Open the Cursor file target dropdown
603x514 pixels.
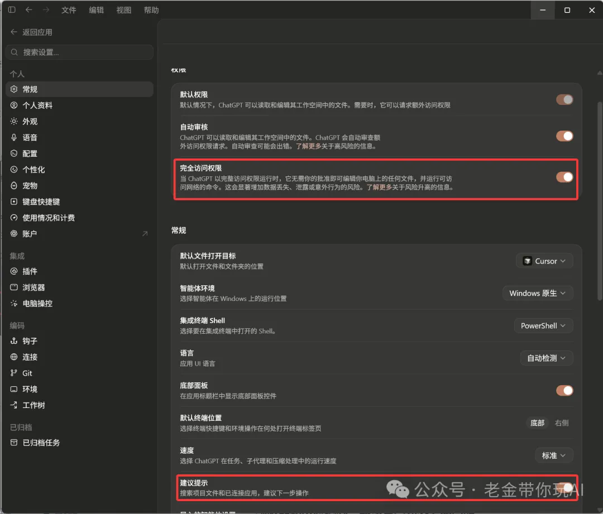[544, 261]
